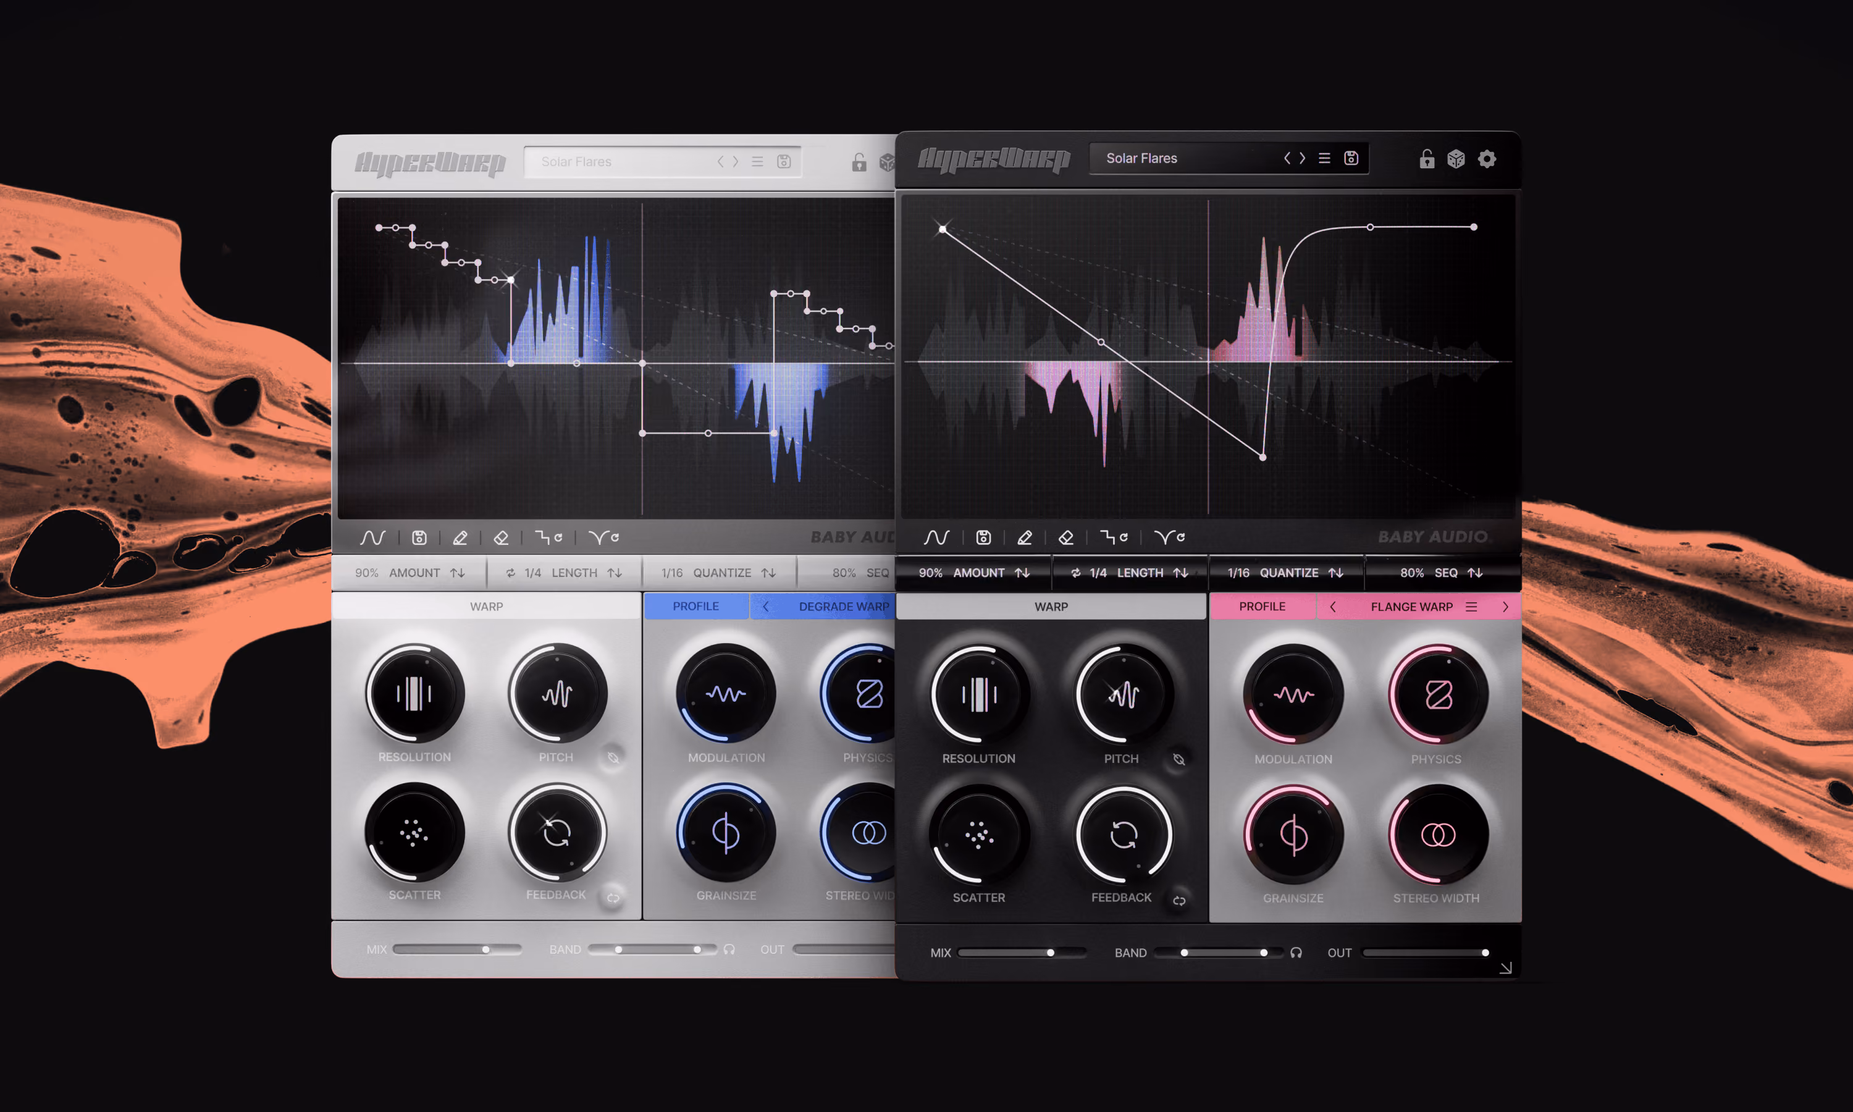Save the preset with the dark window's disk icon
Screen dimensions: 1853x1112
(x=1351, y=158)
